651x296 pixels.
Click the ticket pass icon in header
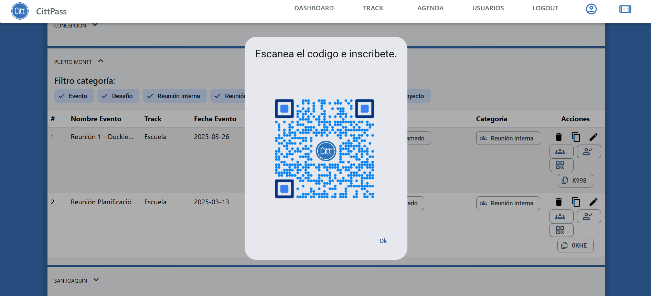coord(625,9)
